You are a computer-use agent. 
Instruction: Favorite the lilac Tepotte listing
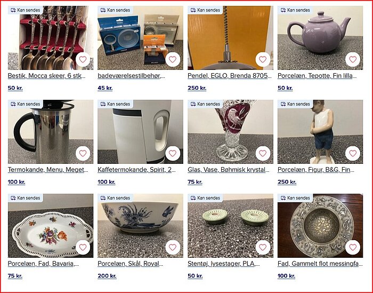click(353, 59)
